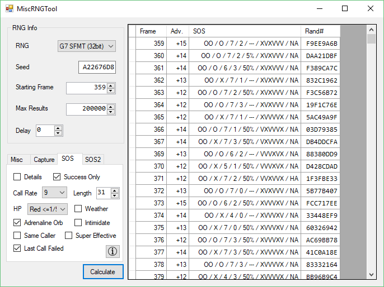Image resolution: width=384 pixels, height=287 pixels.
Task: Switch to the Capture tab
Action: click(x=44, y=160)
